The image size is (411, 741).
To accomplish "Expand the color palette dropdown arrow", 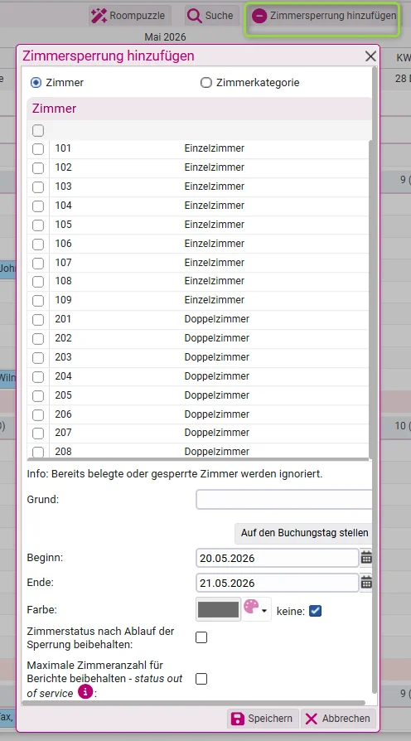I will click(264, 611).
